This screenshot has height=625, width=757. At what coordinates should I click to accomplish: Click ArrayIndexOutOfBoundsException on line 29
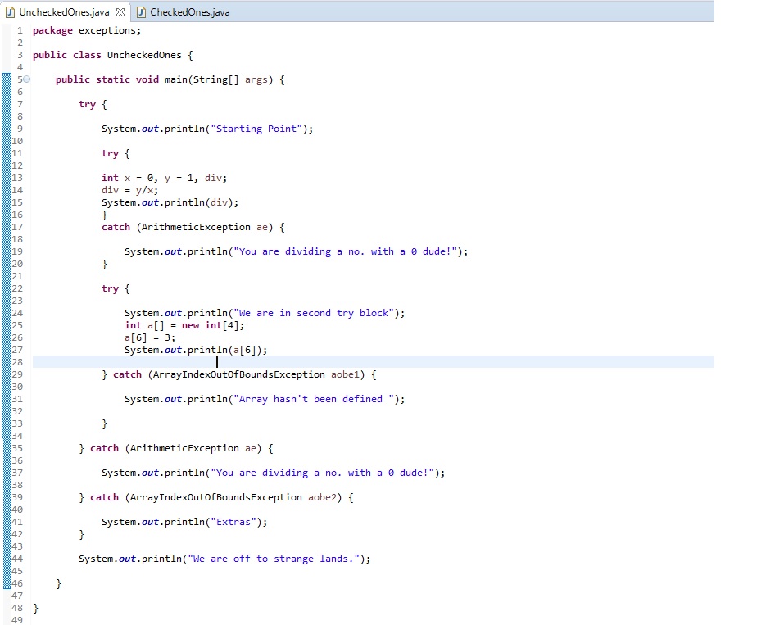pyautogui.click(x=239, y=374)
